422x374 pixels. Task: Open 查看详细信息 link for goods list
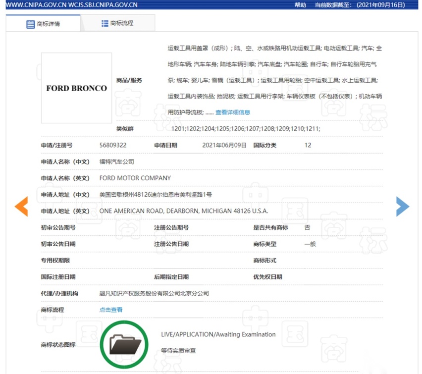coord(232,112)
